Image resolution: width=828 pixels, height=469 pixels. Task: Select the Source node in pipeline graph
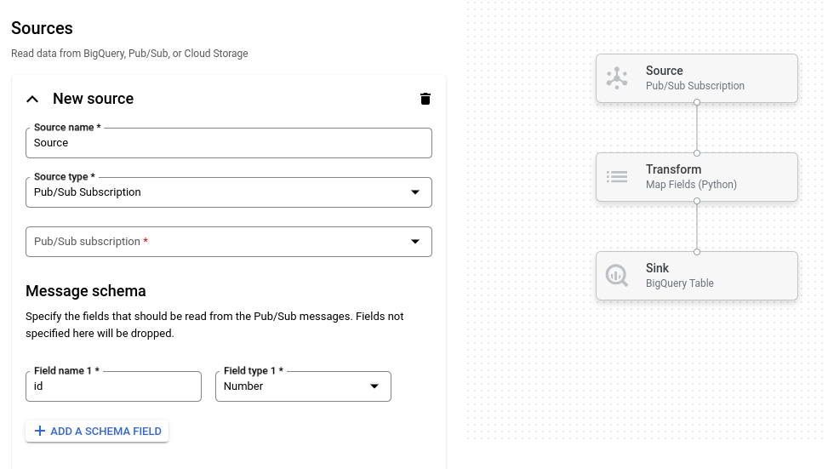[696, 78]
